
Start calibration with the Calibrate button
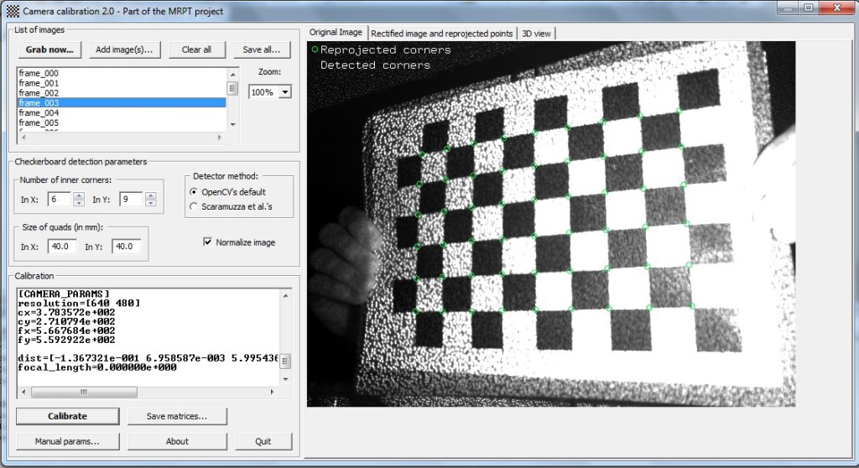click(66, 416)
